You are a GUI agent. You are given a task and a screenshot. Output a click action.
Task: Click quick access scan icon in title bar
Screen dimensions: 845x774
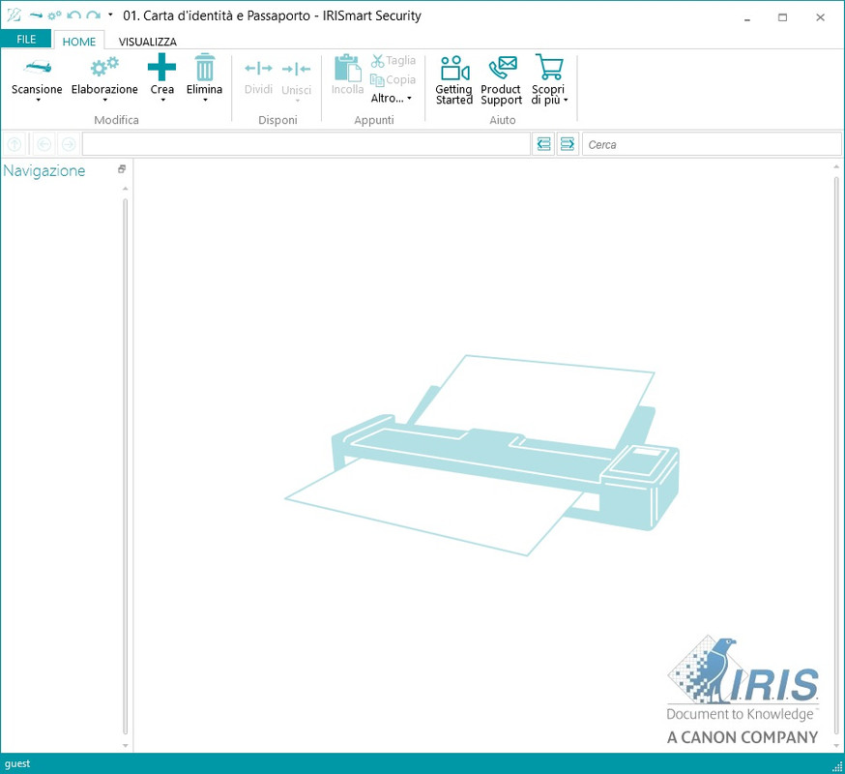36,15
